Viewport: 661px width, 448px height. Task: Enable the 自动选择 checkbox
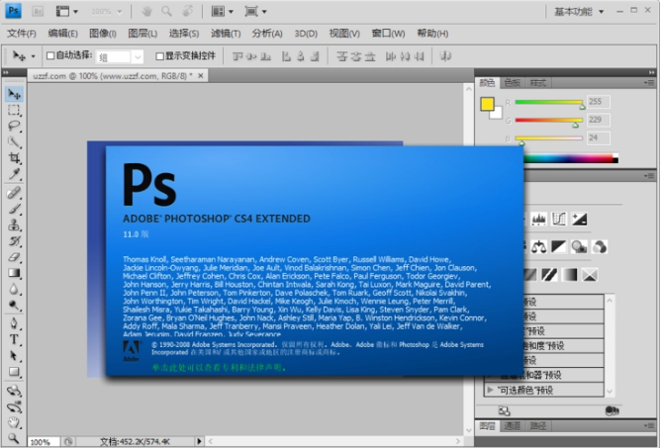[50, 55]
